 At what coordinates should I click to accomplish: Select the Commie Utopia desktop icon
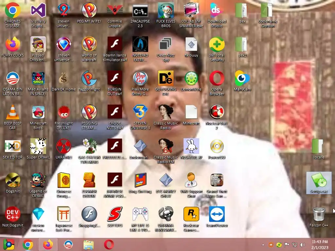pos(115,15)
